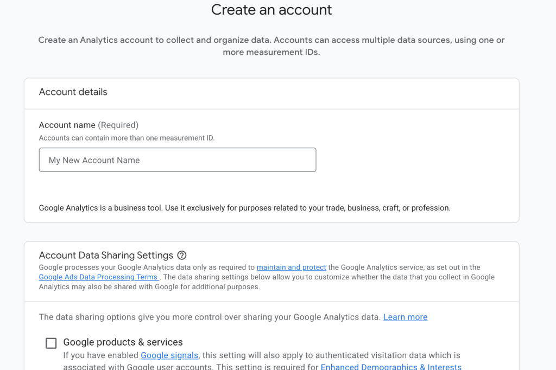This screenshot has width=556, height=370.
Task: Click the Google products & services label text
Action: click(x=123, y=342)
